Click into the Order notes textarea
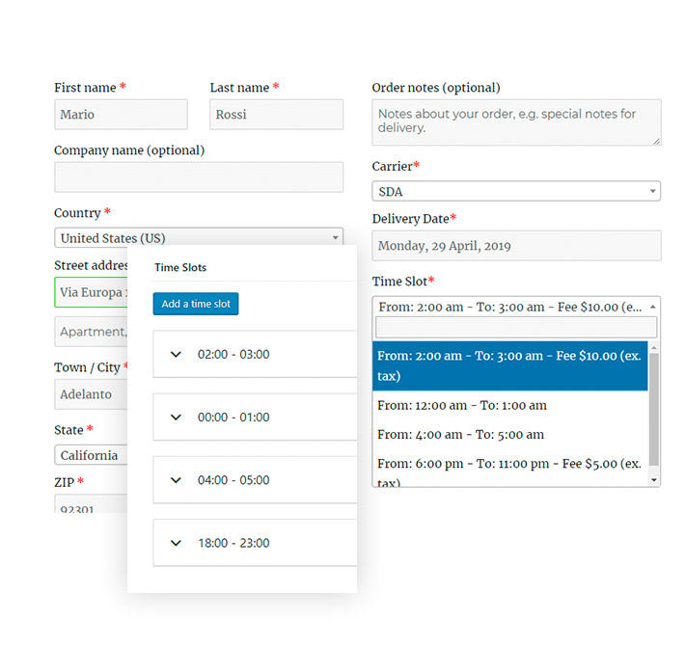The width and height of the screenshot is (685, 647). click(x=516, y=122)
